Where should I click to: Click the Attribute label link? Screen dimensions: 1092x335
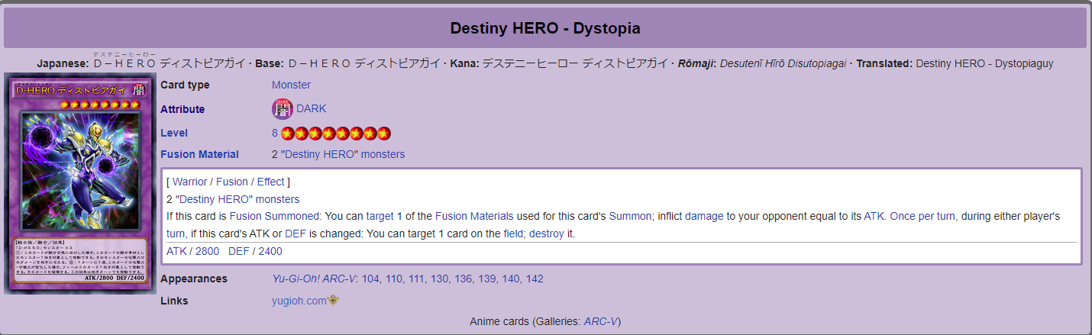pyautogui.click(x=183, y=109)
